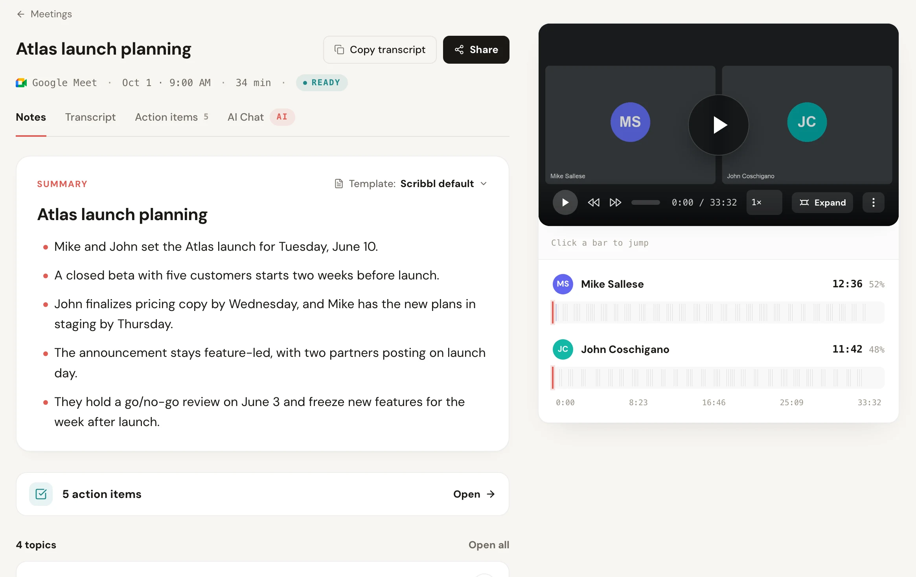Click the Share button
Screen dimensions: 916x577
[476, 50]
